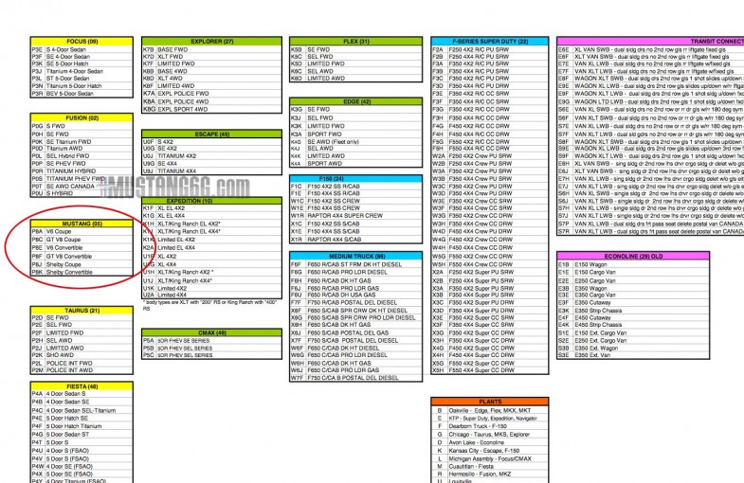Select the P0L SEL Hybrid FWD row
The image size is (744, 483).
[82, 155]
